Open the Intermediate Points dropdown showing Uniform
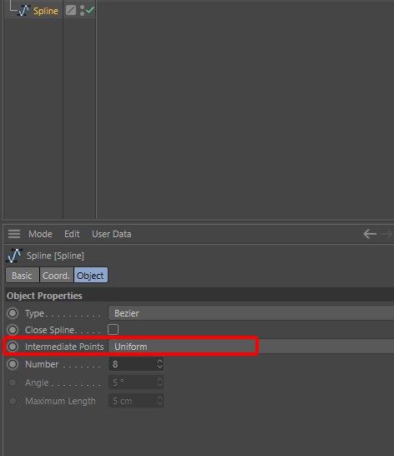The width and height of the screenshot is (394, 456). [251, 347]
